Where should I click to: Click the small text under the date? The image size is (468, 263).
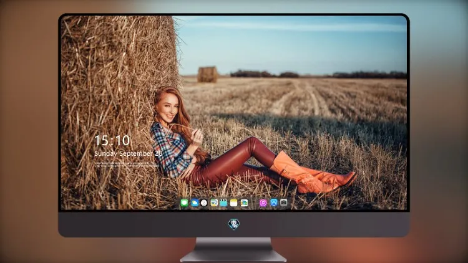point(127,165)
